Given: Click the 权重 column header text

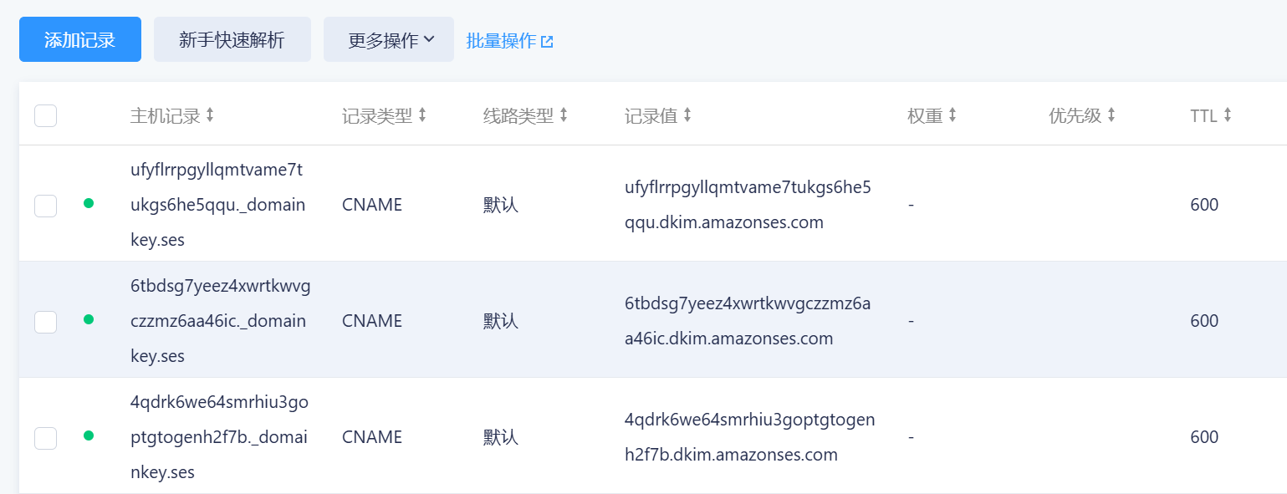Looking at the screenshot, I should point(925,115).
